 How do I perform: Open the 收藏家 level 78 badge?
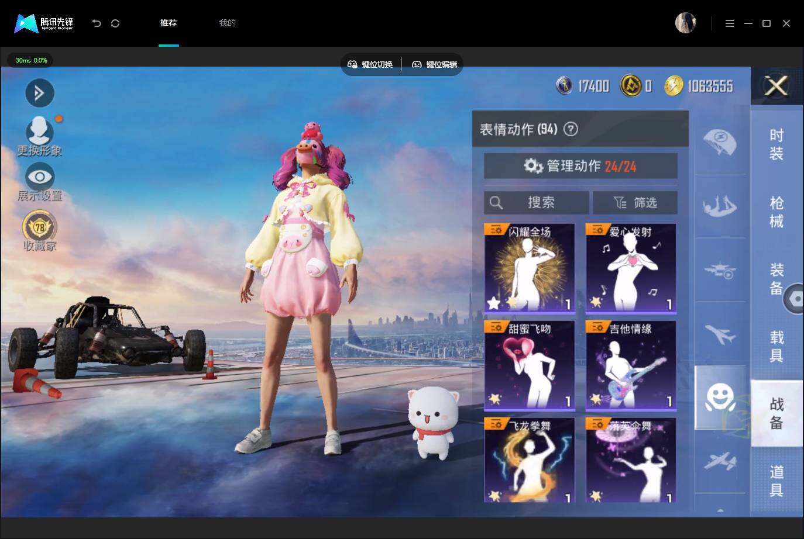click(40, 232)
